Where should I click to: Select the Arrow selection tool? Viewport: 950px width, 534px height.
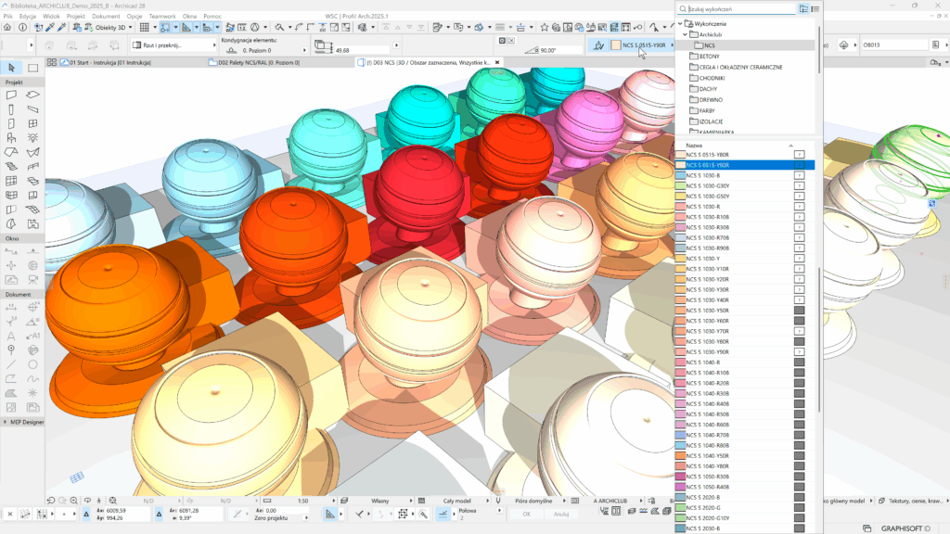point(11,68)
